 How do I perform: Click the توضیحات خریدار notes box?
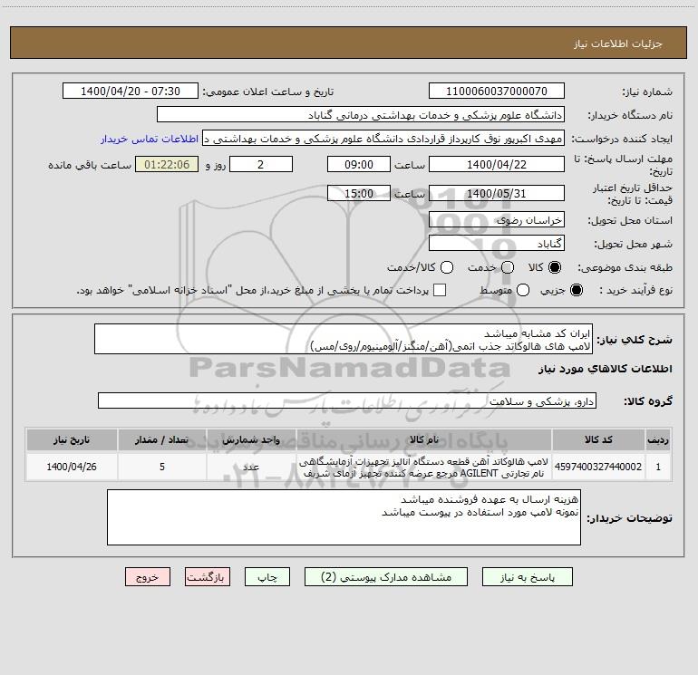pyautogui.click(x=344, y=517)
